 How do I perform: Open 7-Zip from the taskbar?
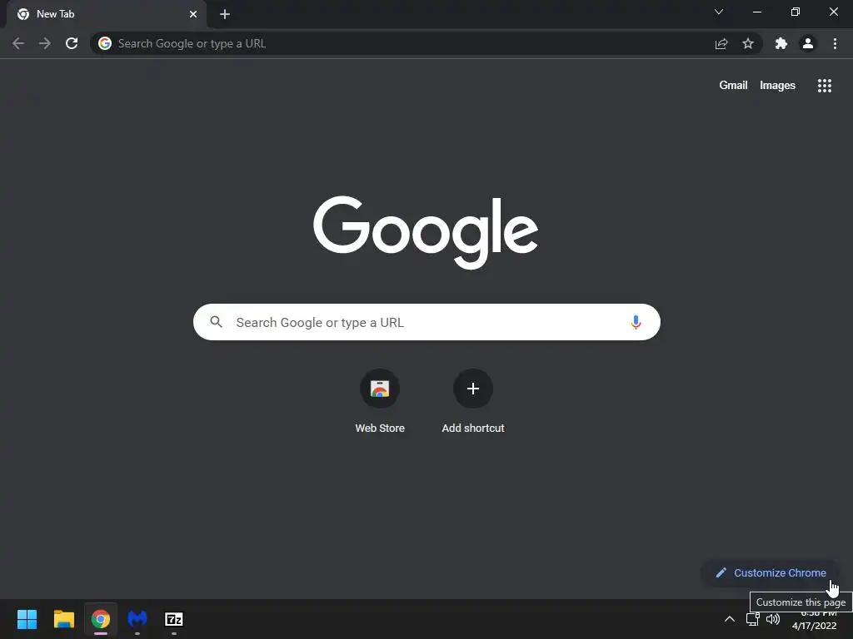[174, 619]
